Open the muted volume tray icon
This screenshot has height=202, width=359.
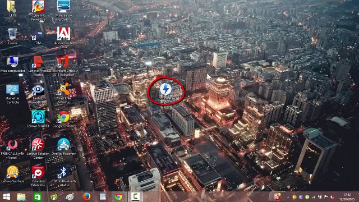(333, 197)
